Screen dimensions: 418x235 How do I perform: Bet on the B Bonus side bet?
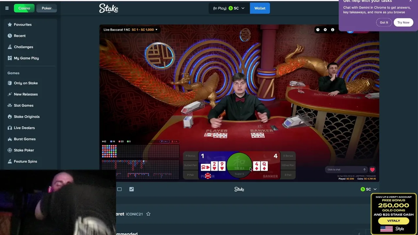coord(288,156)
